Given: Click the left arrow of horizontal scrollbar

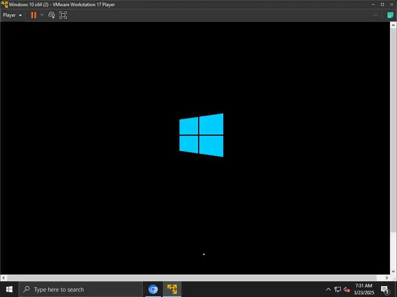Looking at the screenshot, I should 3,278.
